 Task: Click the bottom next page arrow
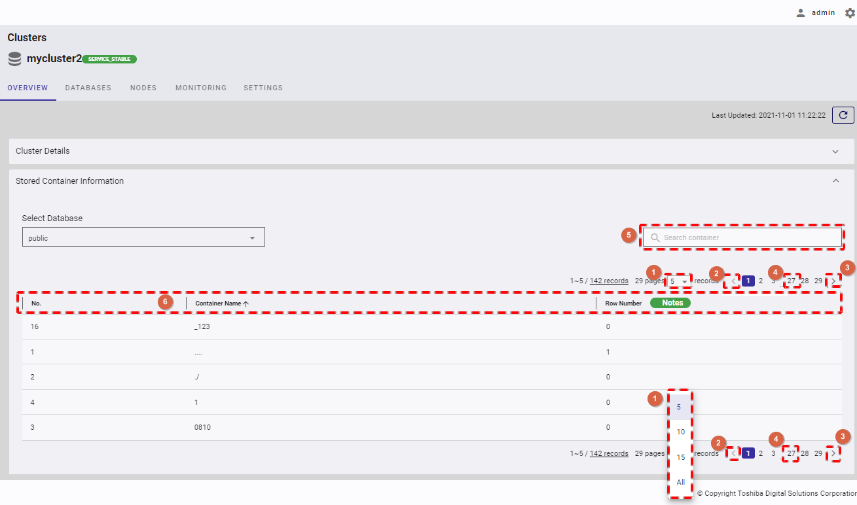(x=833, y=453)
